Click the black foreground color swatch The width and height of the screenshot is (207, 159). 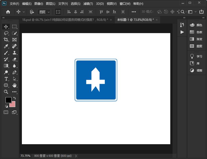pyautogui.click(x=8, y=100)
